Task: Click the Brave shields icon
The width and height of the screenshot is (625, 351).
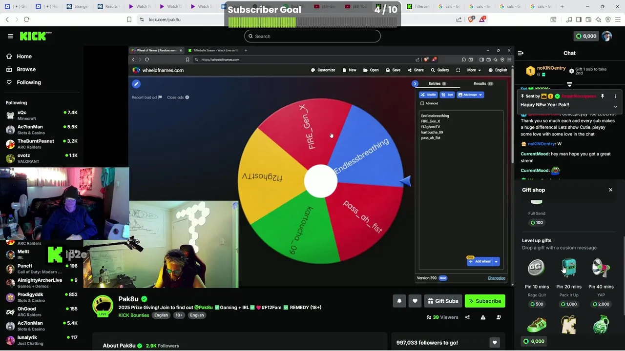Action: [x=471, y=19]
